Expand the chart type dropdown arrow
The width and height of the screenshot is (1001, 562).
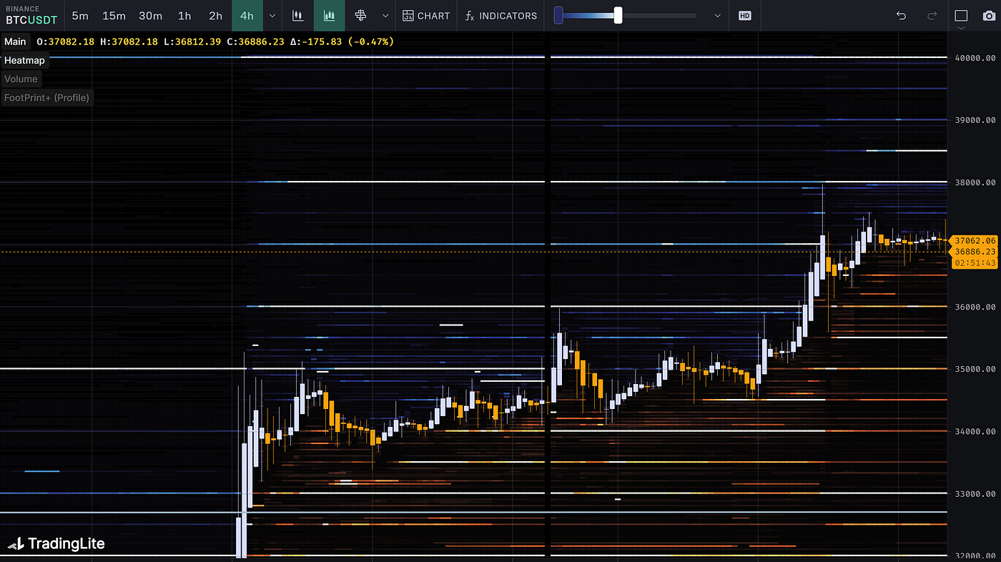pos(385,16)
